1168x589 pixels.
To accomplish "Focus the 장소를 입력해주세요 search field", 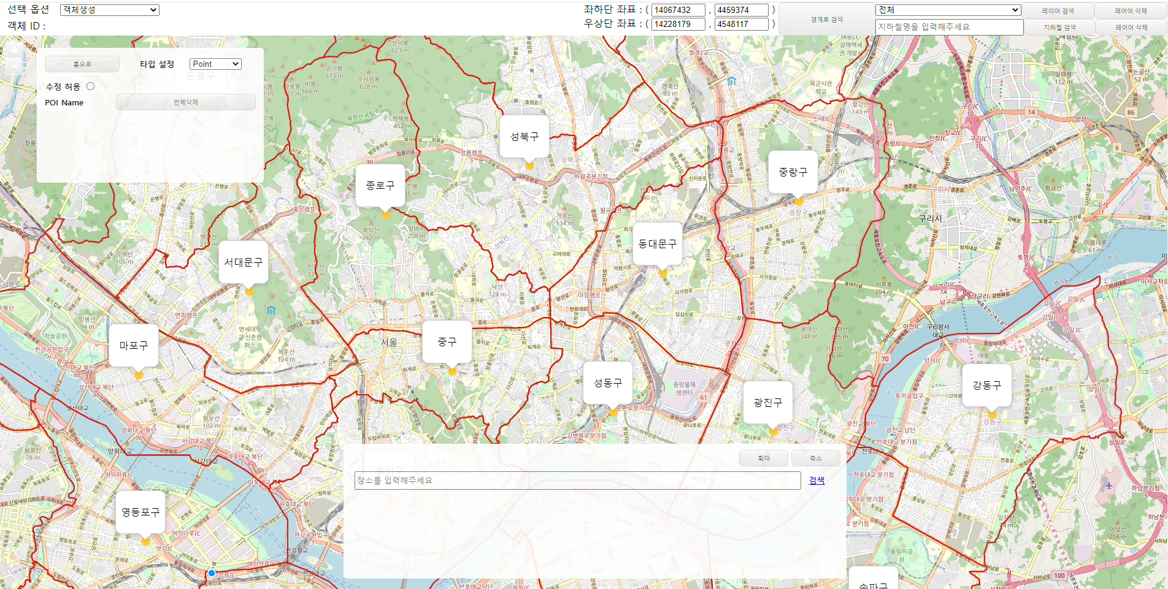I will click(x=578, y=481).
